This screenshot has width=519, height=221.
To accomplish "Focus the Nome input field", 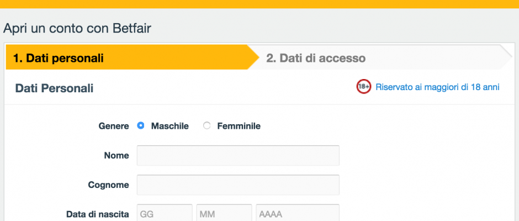I will pyautogui.click(x=238, y=155).
